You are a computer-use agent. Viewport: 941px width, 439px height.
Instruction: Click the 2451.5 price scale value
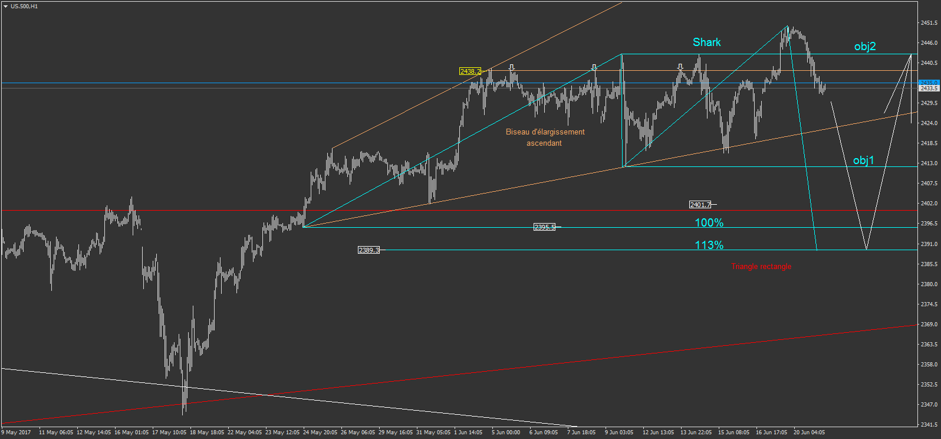(x=929, y=23)
